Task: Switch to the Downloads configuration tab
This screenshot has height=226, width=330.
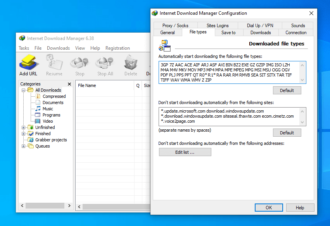Action: tap(261, 33)
